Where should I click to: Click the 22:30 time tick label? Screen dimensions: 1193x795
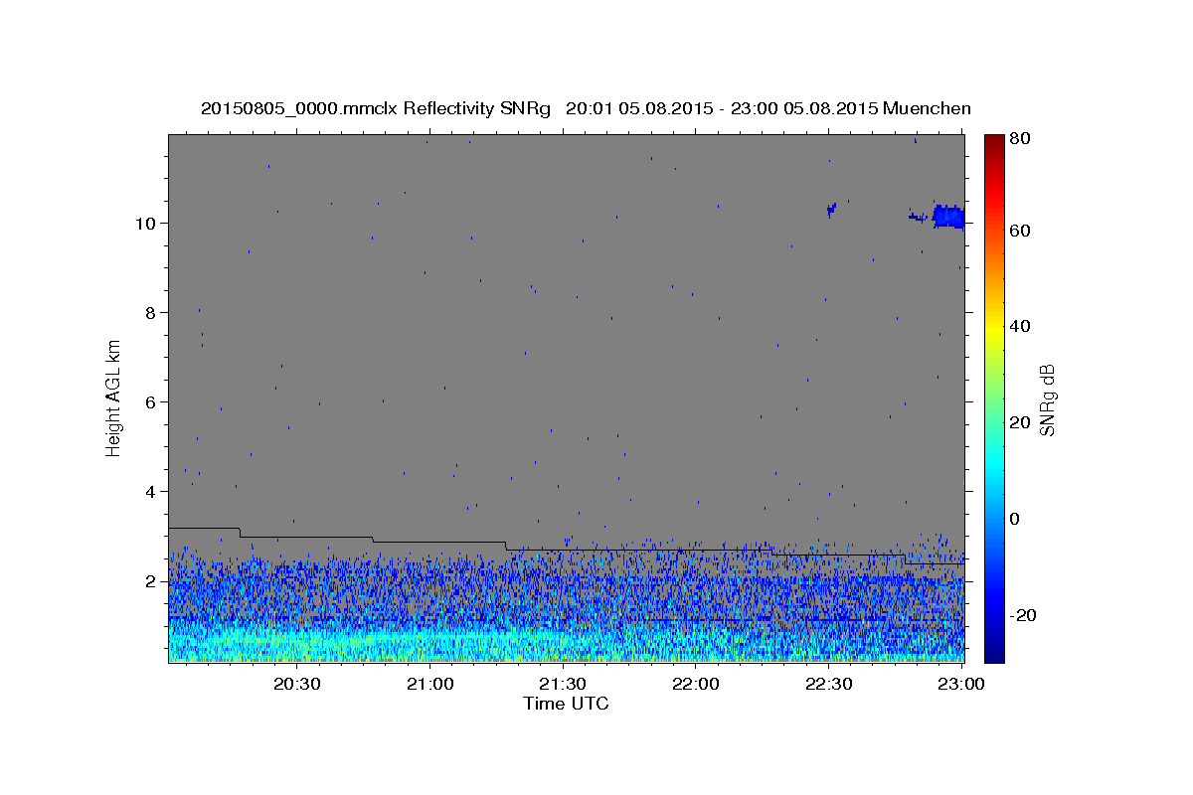tap(828, 684)
